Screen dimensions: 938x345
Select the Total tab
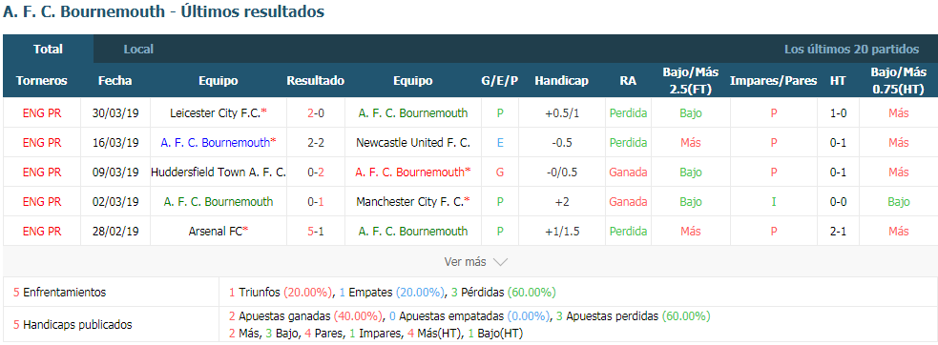[x=48, y=49]
